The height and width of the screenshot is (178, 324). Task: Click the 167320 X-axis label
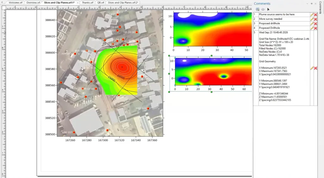(119, 140)
